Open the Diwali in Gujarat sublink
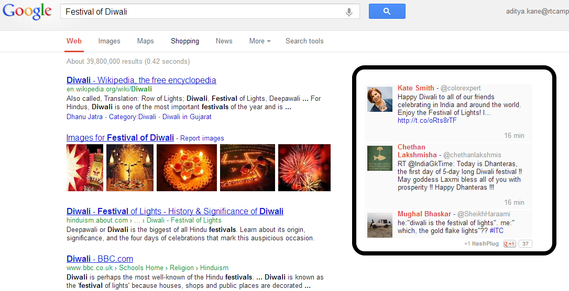This screenshot has width=569, height=291. click(x=187, y=117)
